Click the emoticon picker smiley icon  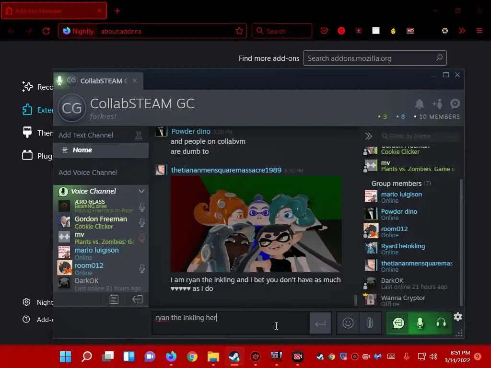348,323
